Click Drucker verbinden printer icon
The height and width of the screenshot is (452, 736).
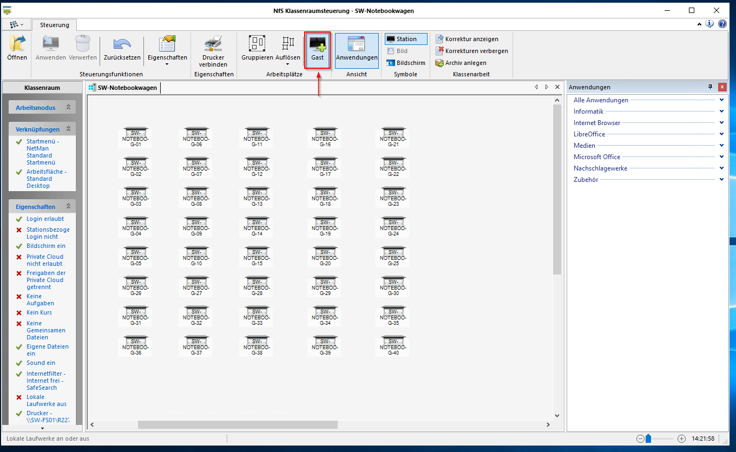213,44
